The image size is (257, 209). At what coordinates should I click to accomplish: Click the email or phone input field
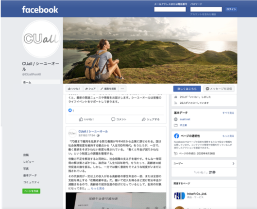[x=170, y=9]
